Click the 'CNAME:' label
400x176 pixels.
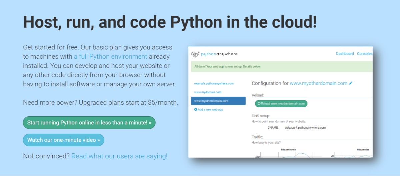coord(273,128)
